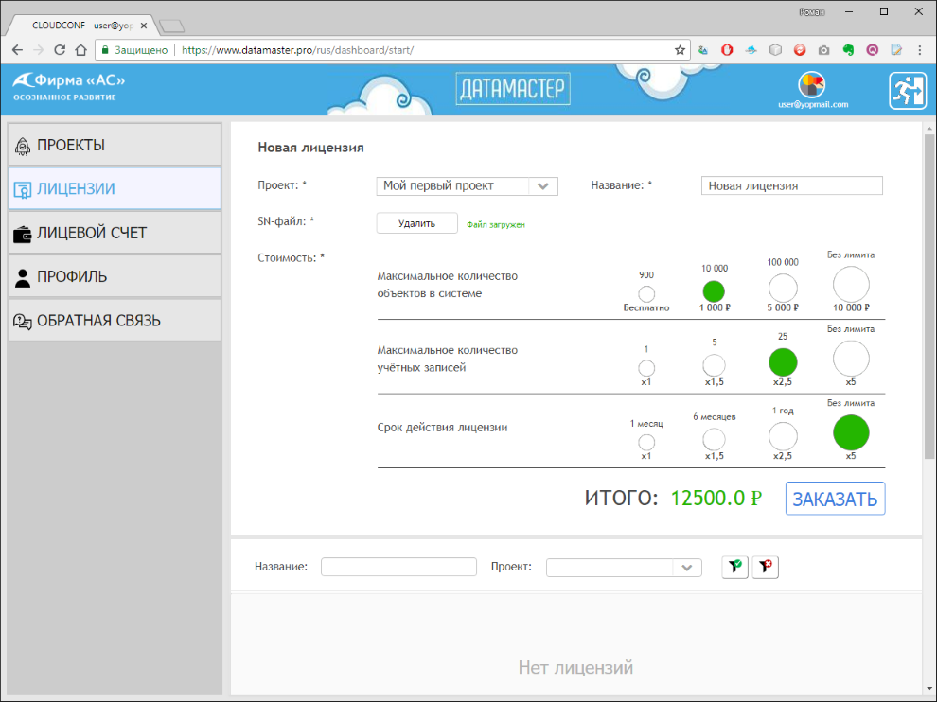Click the browser address bar URL
Screen dimensions: 937x702
coord(297,50)
